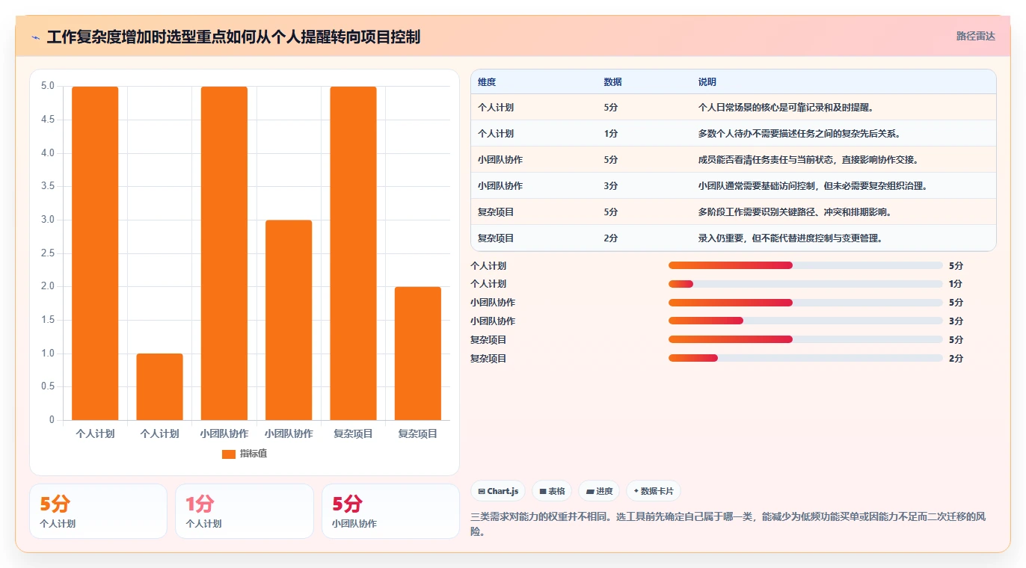Image resolution: width=1026 pixels, height=568 pixels.
Task: Click the lightning icon beside the title
Action: tap(35, 37)
